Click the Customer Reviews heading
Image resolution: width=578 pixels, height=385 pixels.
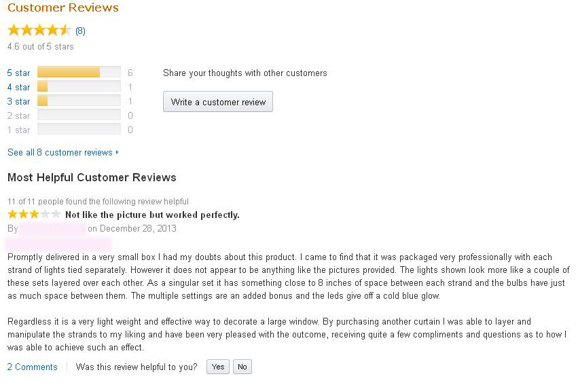[x=62, y=8]
